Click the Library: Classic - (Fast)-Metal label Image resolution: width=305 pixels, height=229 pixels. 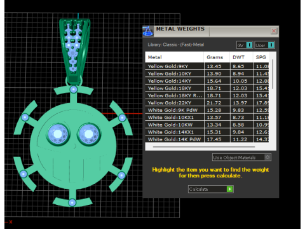[x=176, y=45]
